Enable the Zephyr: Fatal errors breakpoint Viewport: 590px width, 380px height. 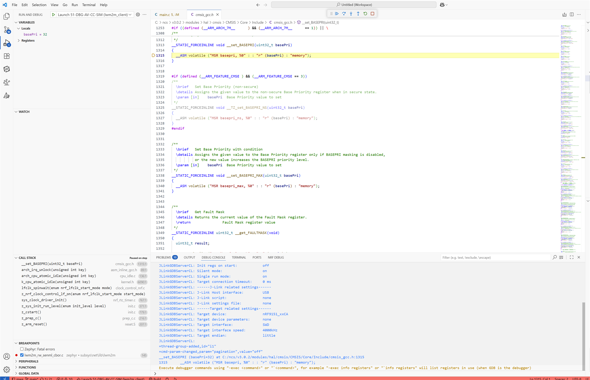[22, 349]
